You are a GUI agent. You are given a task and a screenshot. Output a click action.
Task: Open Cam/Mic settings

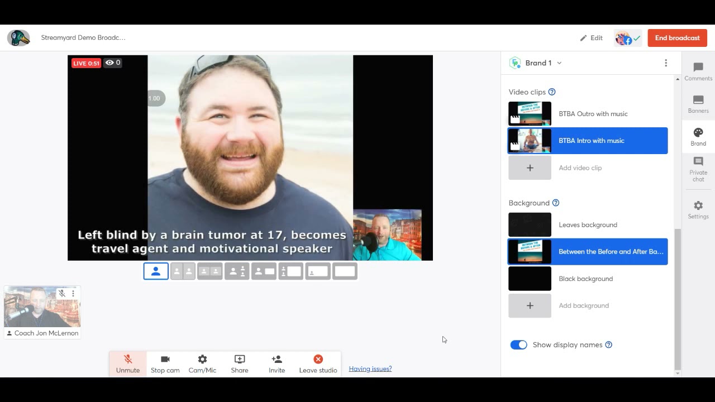coord(202,364)
